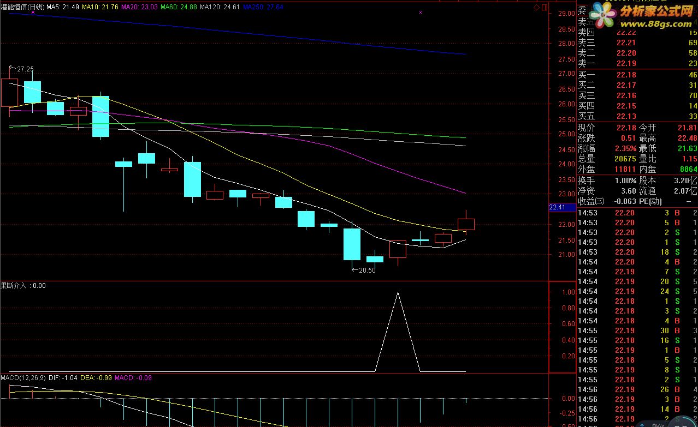Click the 收益(三) -0.063 value
The image size is (698, 427).
coord(624,201)
